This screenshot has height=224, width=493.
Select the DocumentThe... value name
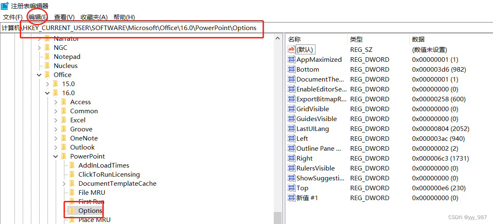pyautogui.click(x=320, y=79)
